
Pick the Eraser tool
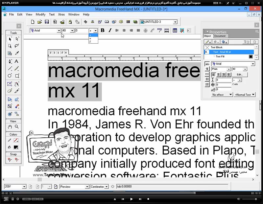pyautogui.click(x=10, y=91)
